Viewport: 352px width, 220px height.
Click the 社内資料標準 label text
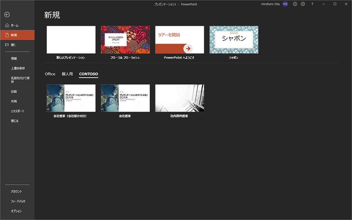pyautogui.click(x=179, y=116)
